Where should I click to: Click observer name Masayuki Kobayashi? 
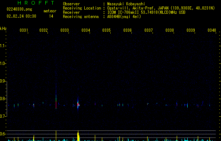pyautogui.click(x=126, y=4)
